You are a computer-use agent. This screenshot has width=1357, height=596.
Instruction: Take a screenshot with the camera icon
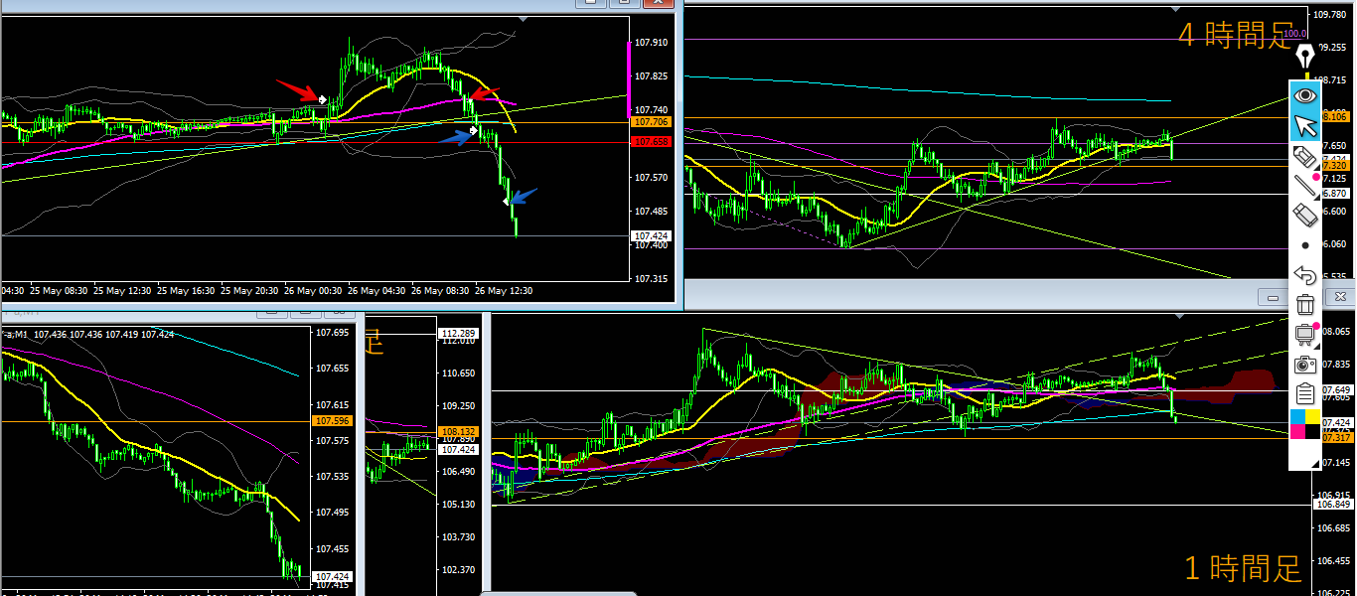point(1304,365)
